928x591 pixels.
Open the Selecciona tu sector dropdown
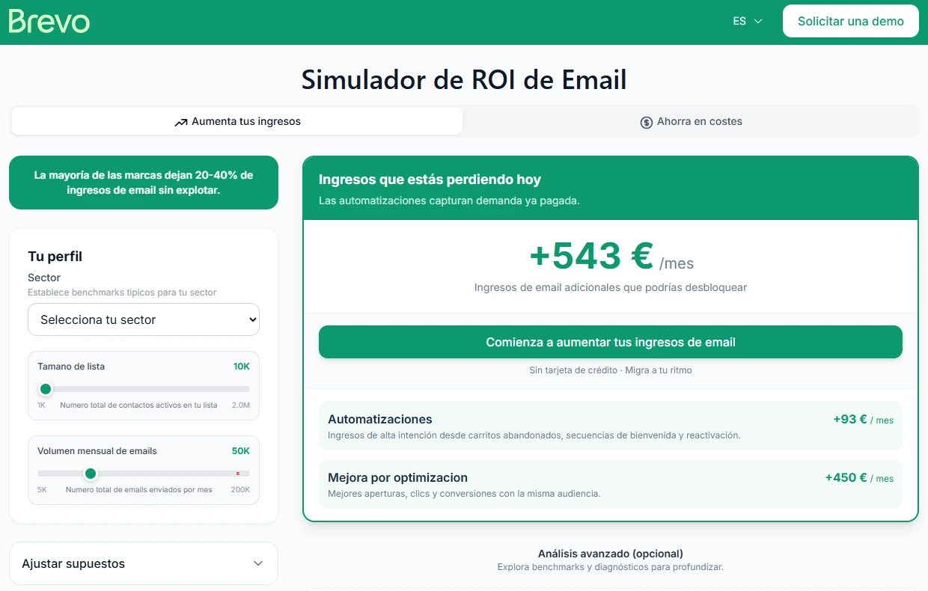(x=143, y=319)
